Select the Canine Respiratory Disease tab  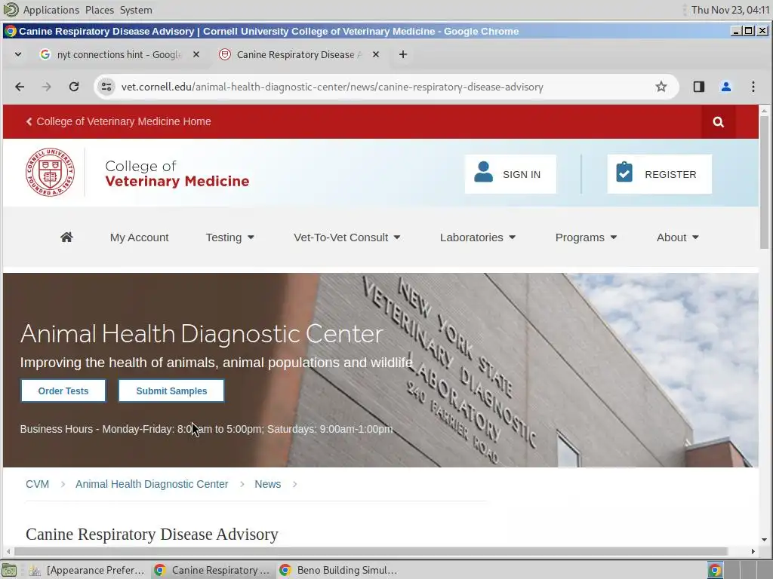point(298,54)
